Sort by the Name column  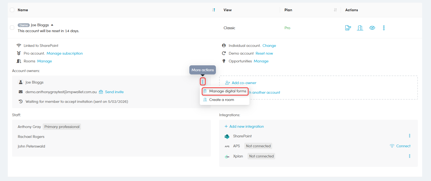click(213, 10)
